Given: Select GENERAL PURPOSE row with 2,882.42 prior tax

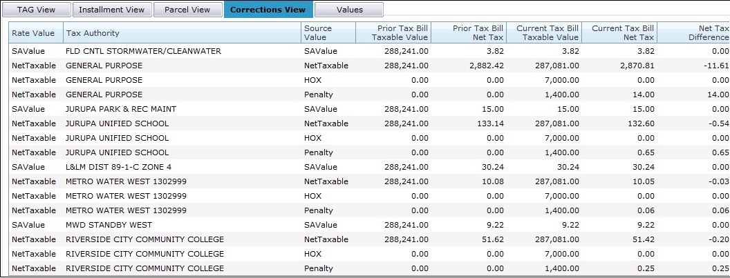Looking at the screenshot, I should tap(369, 66).
